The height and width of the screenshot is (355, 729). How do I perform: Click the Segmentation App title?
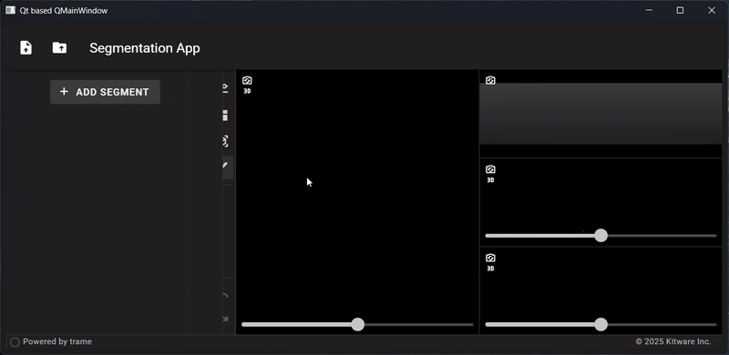tap(145, 48)
